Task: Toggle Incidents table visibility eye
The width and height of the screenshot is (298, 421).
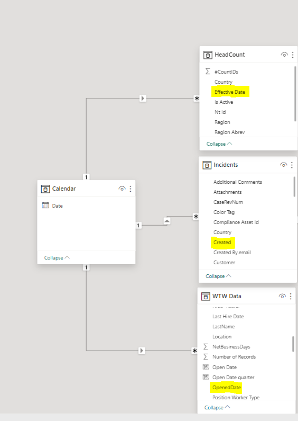Action: (x=284, y=165)
